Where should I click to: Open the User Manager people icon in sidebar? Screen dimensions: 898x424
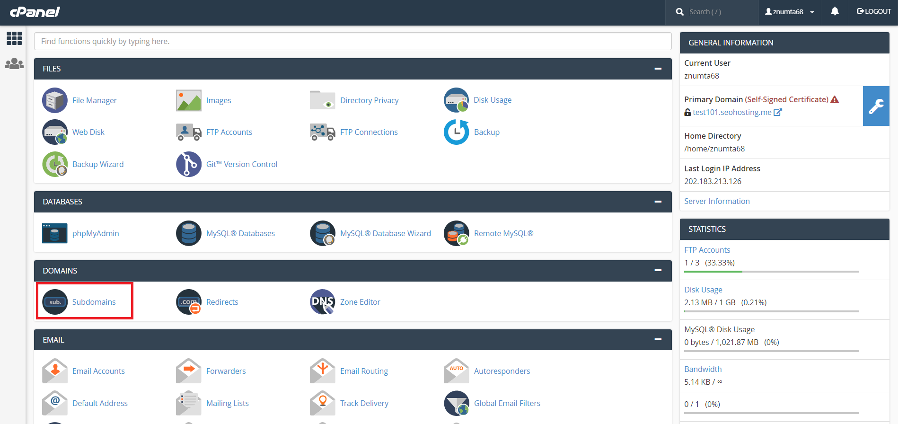(x=14, y=63)
